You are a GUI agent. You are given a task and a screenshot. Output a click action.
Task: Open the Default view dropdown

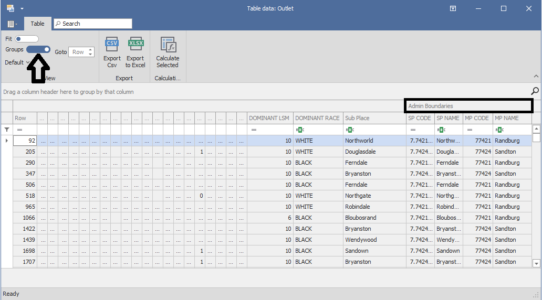pos(17,62)
